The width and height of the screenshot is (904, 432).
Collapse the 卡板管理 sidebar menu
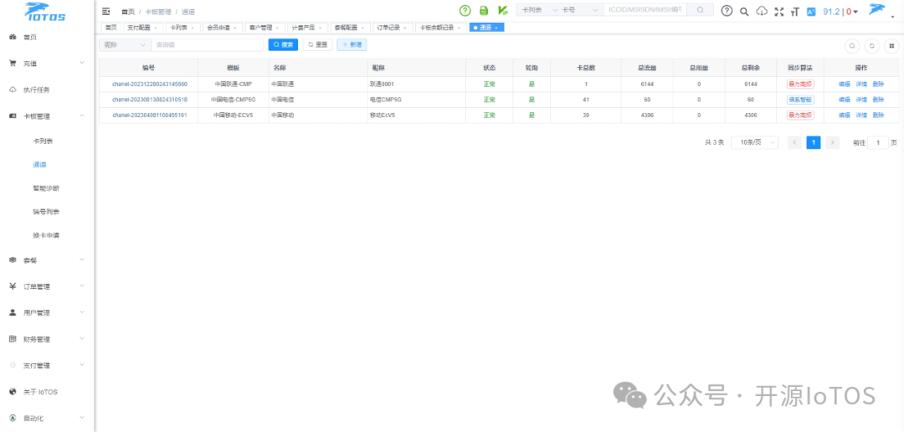coord(47,116)
